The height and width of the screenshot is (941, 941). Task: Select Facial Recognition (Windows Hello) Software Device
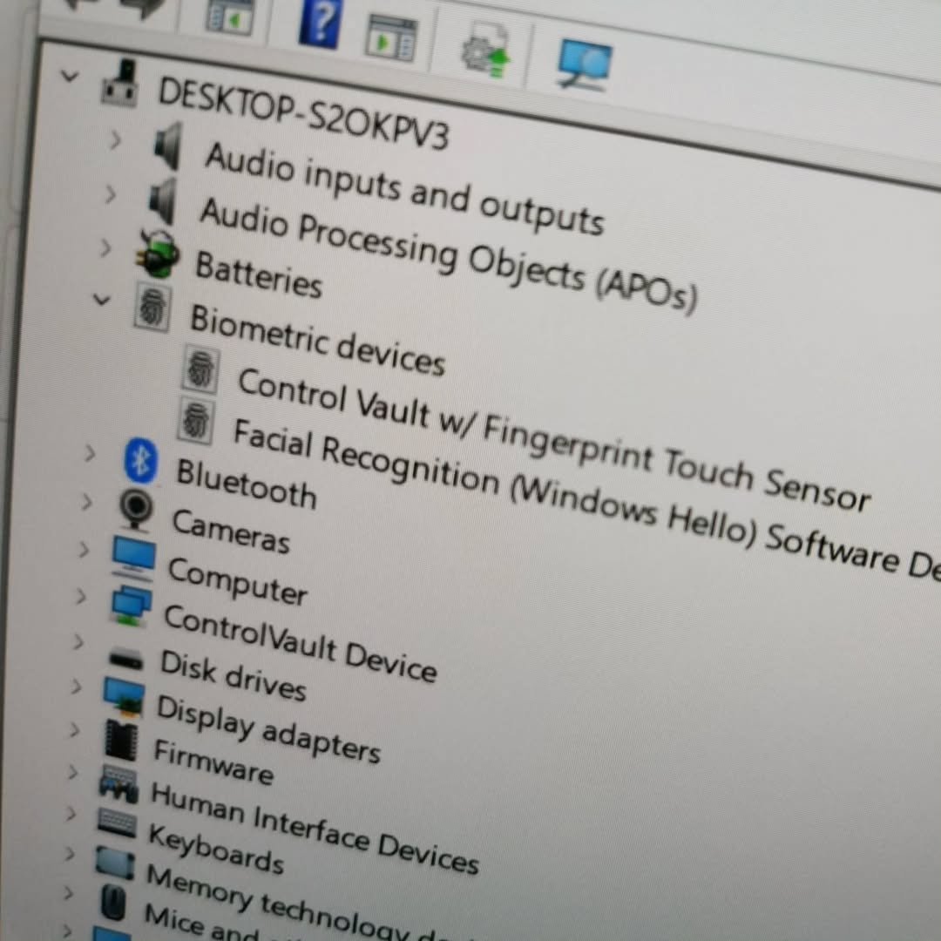point(584,501)
